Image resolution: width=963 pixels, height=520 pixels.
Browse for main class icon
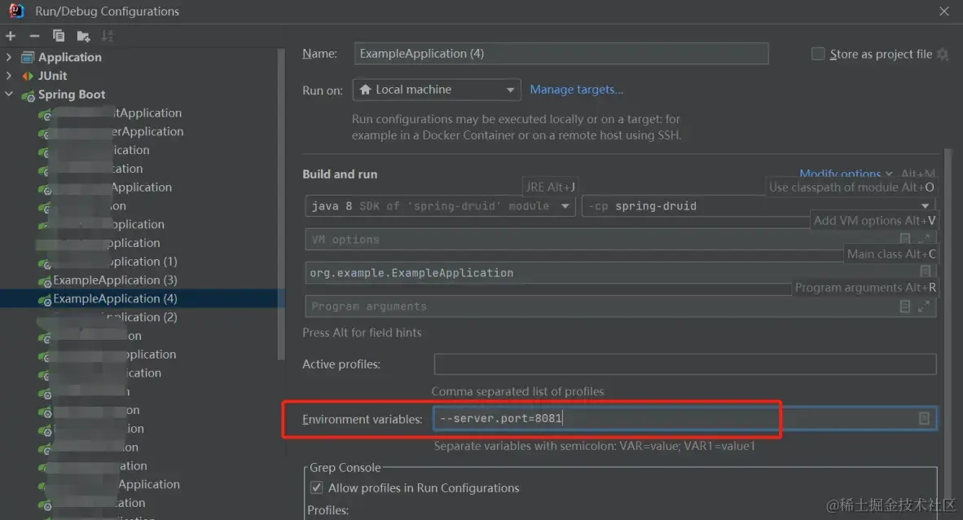tap(926, 271)
